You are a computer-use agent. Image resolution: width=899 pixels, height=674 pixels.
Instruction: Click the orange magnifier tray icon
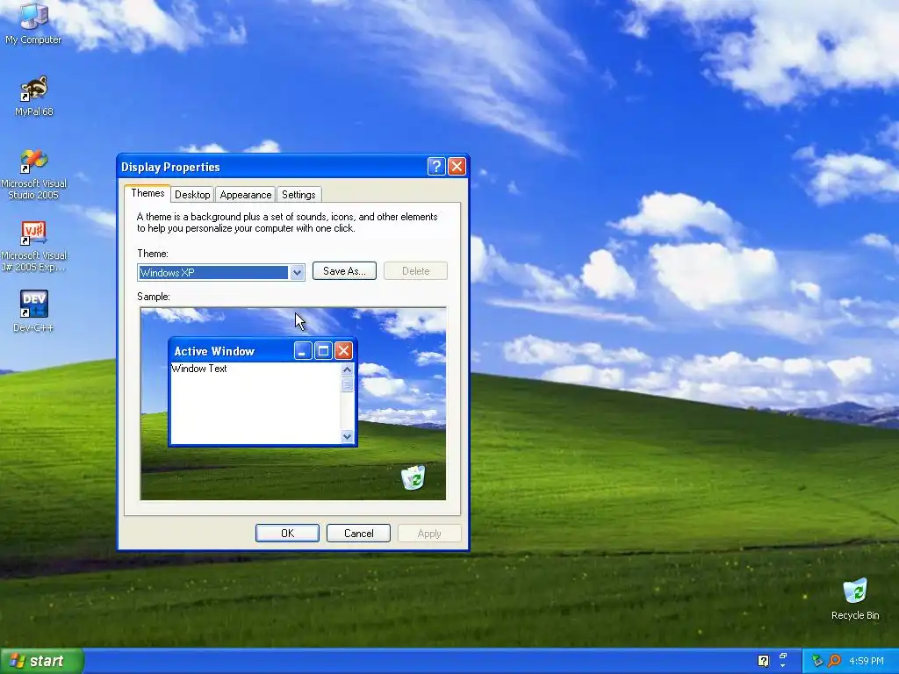pyautogui.click(x=834, y=661)
